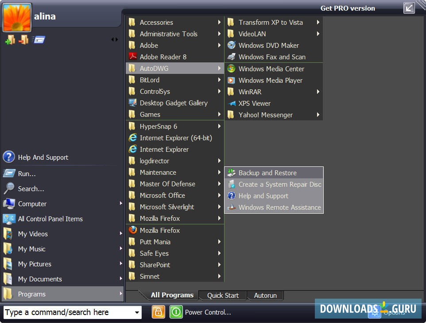Switch to the Autorun tab
This screenshot has height=323, width=426.
point(265,295)
